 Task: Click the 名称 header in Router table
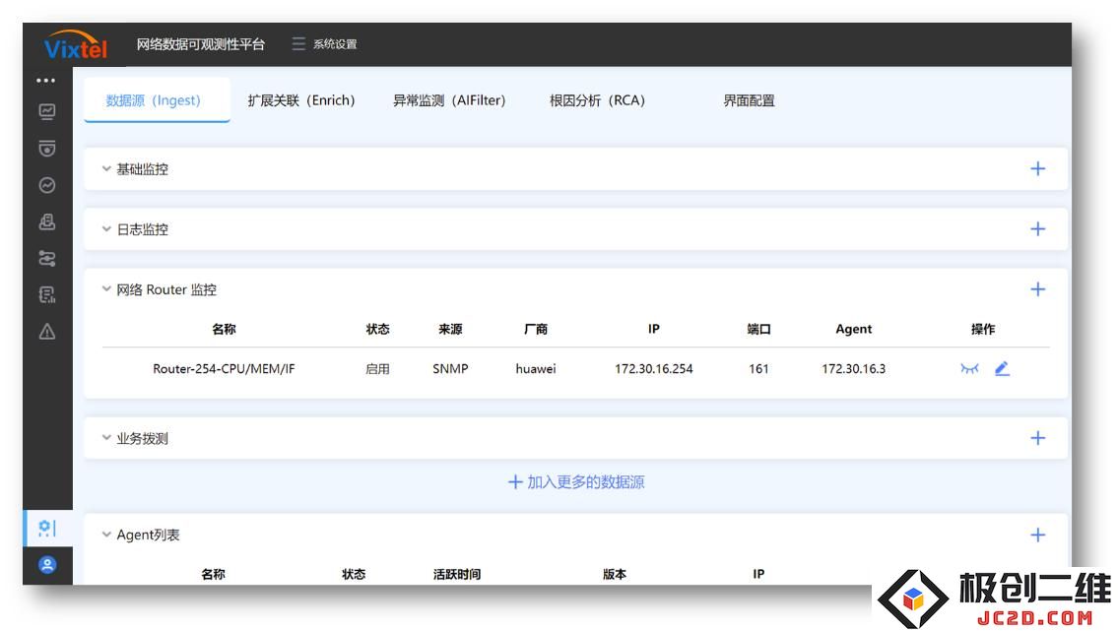[224, 329]
